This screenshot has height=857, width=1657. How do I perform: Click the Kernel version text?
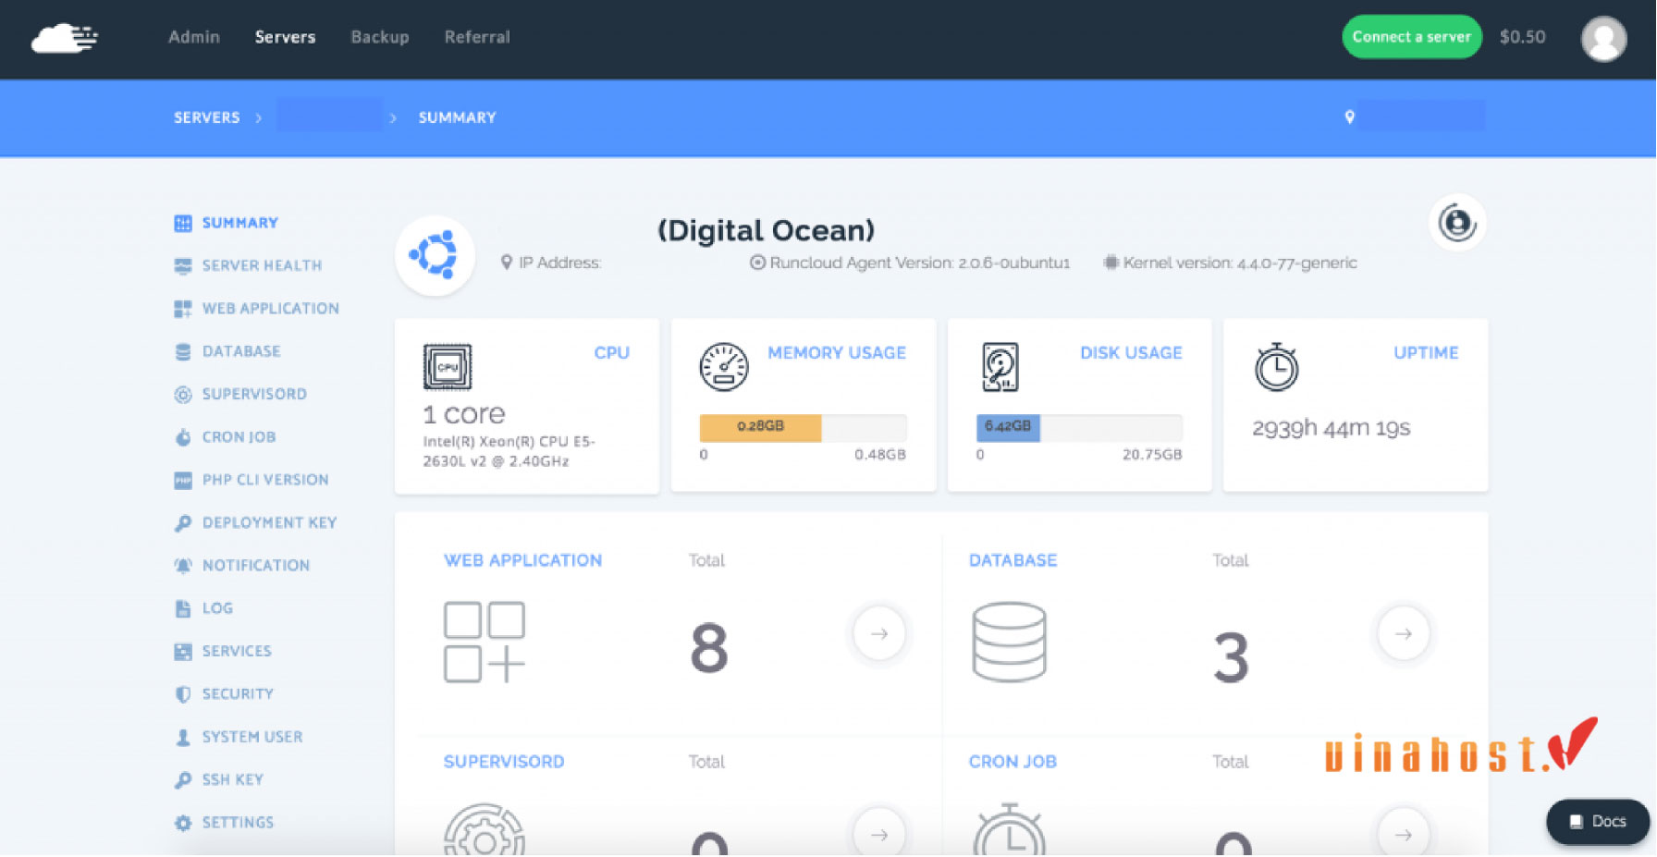1240,263
